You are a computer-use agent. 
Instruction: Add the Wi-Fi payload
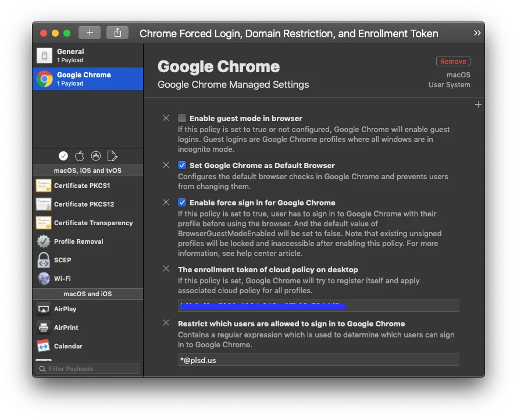(88, 279)
